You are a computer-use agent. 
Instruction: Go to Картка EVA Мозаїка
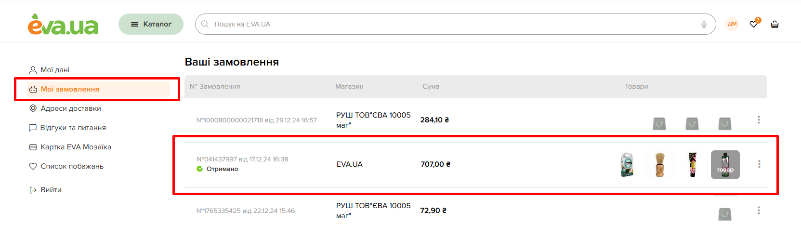tap(76, 147)
